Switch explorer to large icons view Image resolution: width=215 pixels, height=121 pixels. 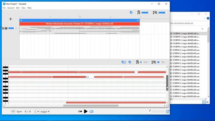pos(207,102)
